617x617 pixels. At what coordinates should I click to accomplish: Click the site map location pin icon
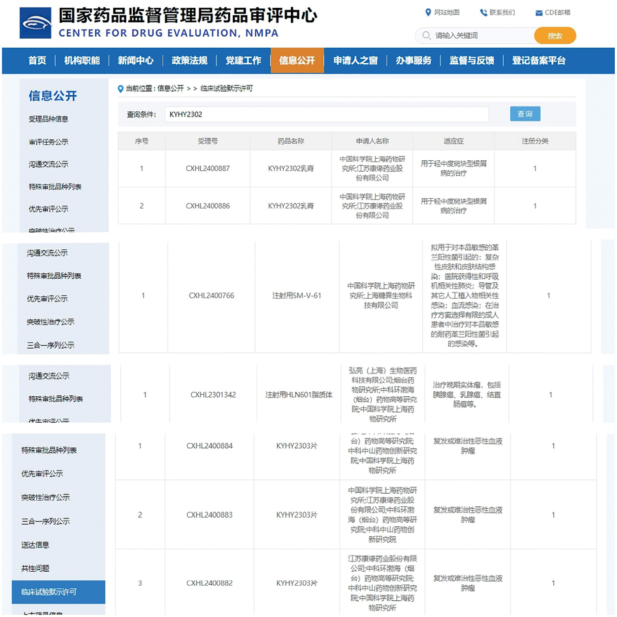(x=428, y=12)
